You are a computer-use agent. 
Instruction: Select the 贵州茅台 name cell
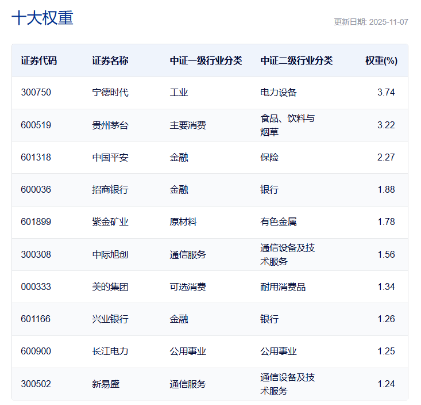pos(110,125)
